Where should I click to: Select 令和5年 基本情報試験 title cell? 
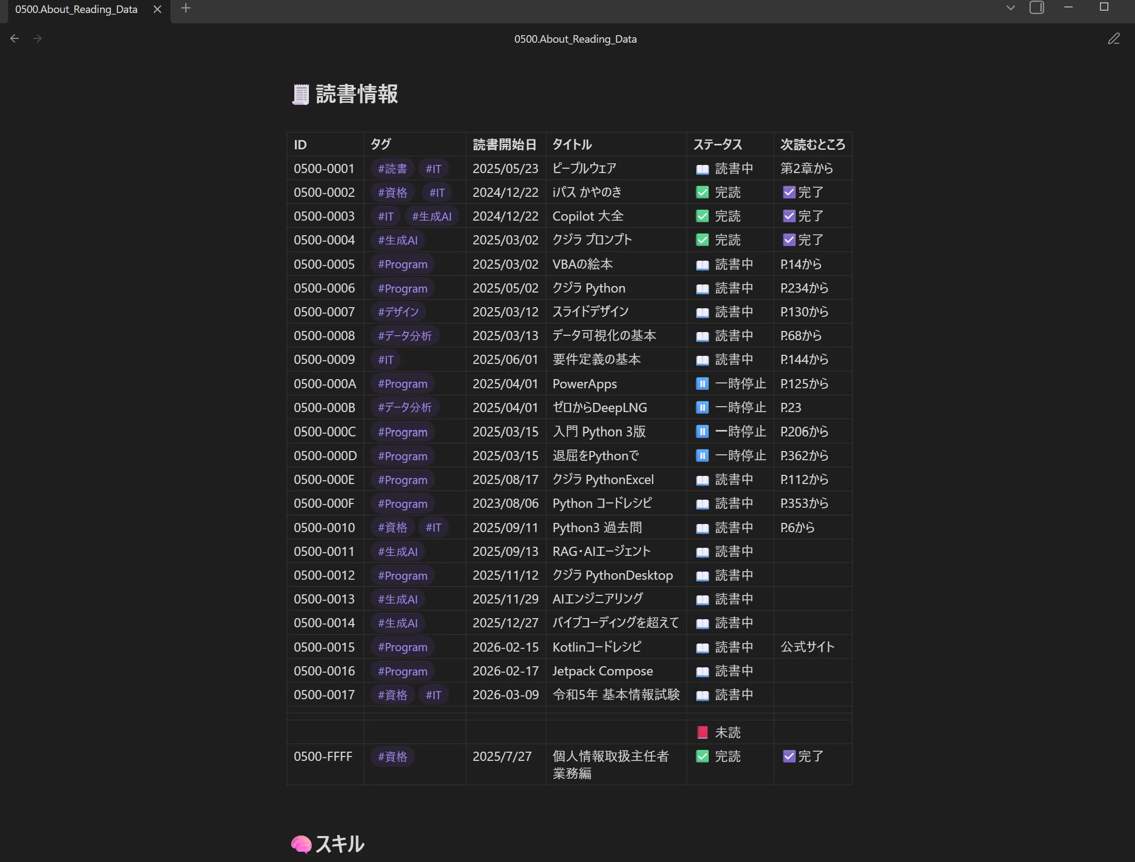click(x=616, y=694)
